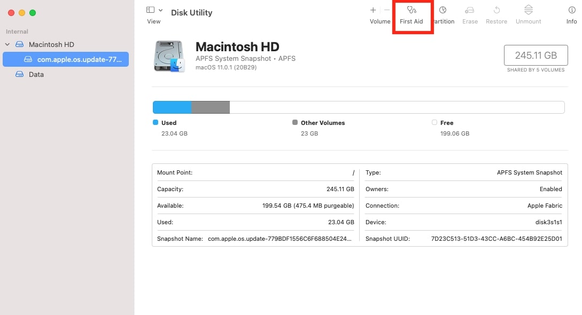Select Macintosh HD in the sidebar
The height and width of the screenshot is (315, 582).
coord(51,44)
